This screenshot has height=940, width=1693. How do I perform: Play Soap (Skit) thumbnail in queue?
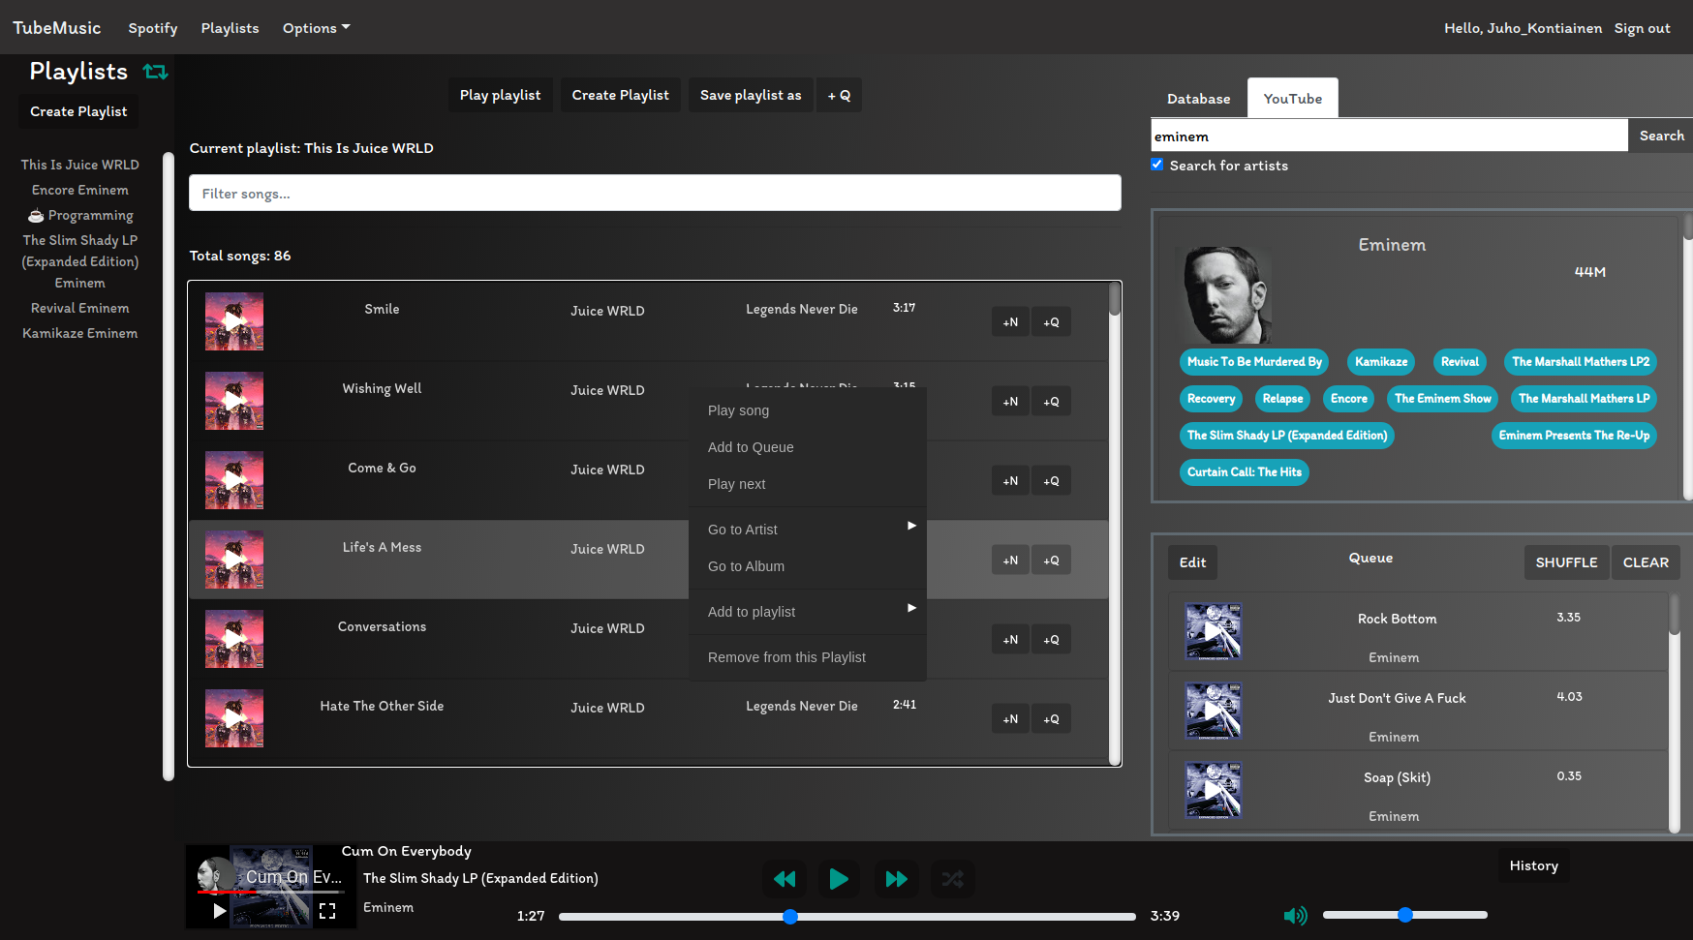pyautogui.click(x=1214, y=791)
